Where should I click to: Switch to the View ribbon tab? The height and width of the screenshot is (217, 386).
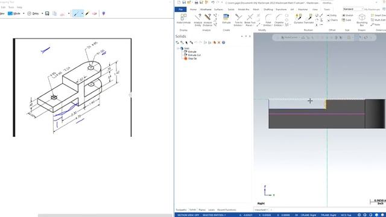(x=315, y=10)
